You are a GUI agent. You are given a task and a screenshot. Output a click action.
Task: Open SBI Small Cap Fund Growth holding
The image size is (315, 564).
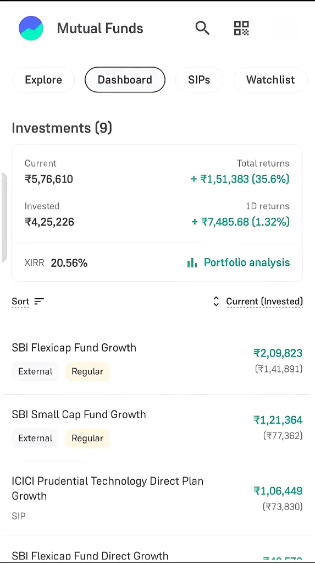pos(157,428)
